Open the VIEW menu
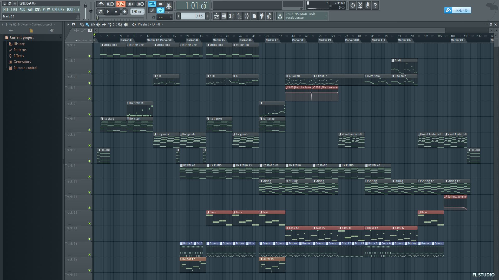 (46, 9)
